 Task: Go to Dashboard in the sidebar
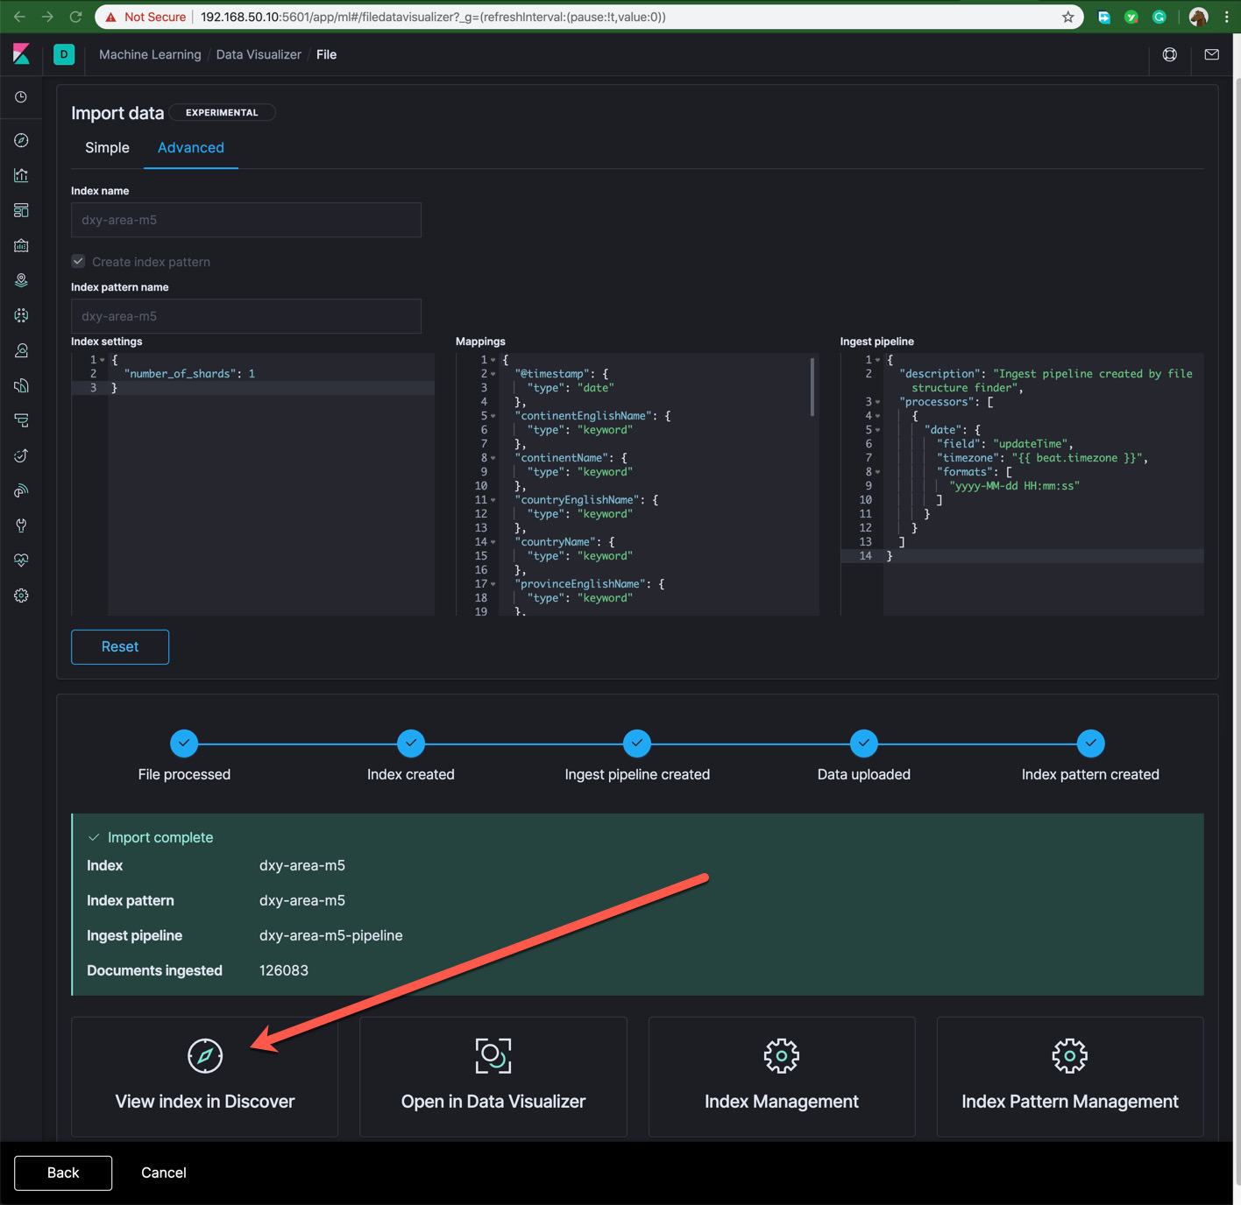(x=21, y=210)
